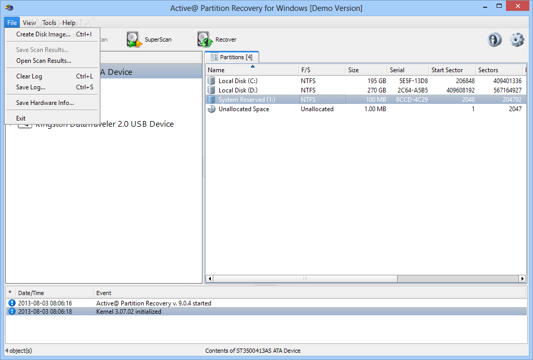This screenshot has width=533, height=360.
Task: Switch to the Partitions [4] tab
Action: point(232,57)
